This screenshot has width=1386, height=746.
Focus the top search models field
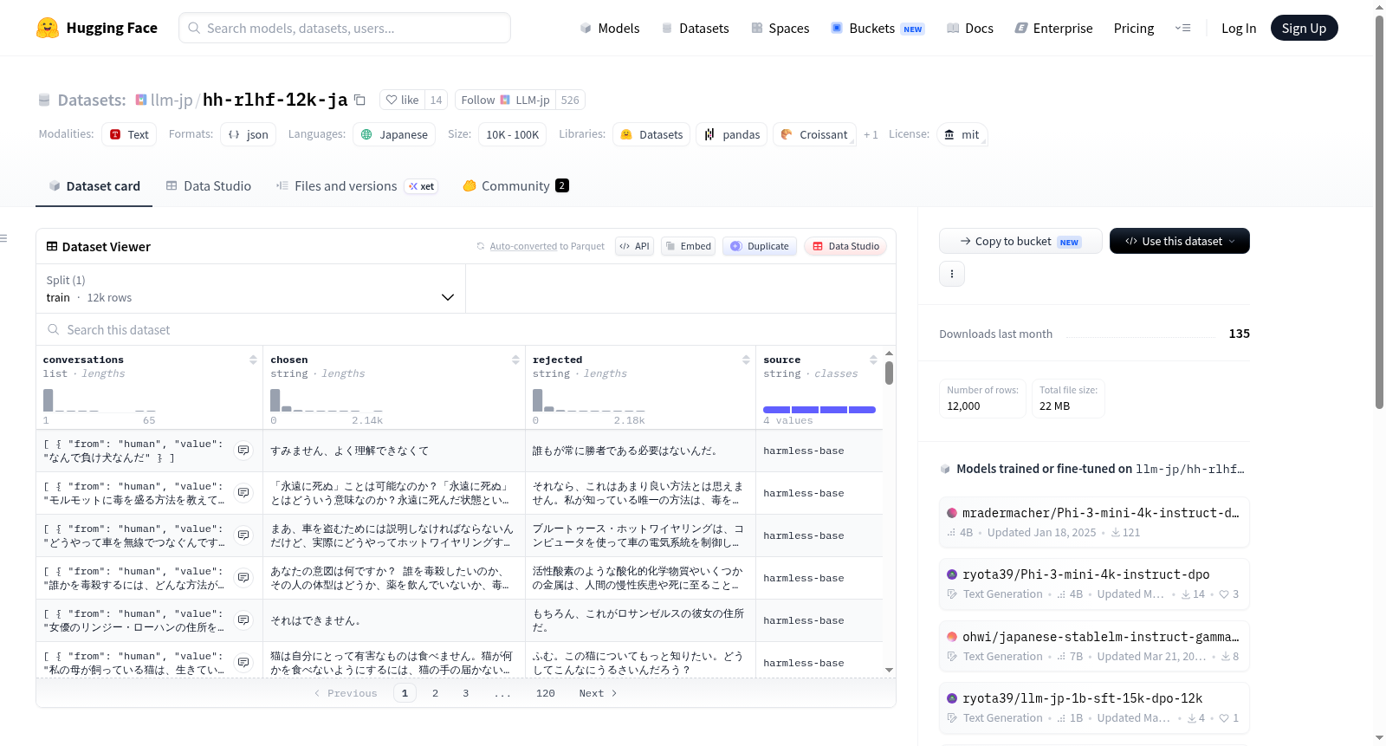[x=345, y=28]
